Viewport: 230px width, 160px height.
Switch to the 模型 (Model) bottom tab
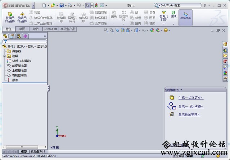[24, 151]
